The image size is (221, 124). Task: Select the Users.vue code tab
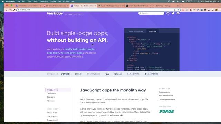click(x=153, y=31)
